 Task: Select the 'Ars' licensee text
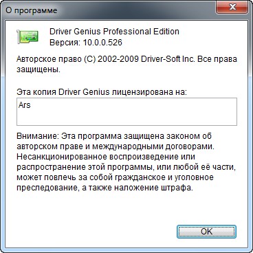click(x=25, y=105)
